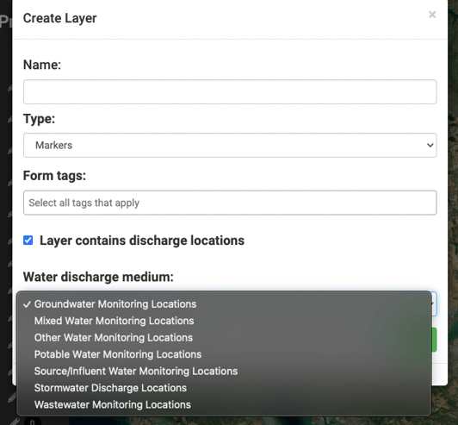Open the Type dropdown showing Markers
This screenshot has height=425, width=458.
[x=230, y=145]
